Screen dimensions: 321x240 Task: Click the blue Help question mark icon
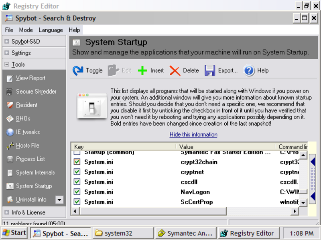[x=249, y=71]
